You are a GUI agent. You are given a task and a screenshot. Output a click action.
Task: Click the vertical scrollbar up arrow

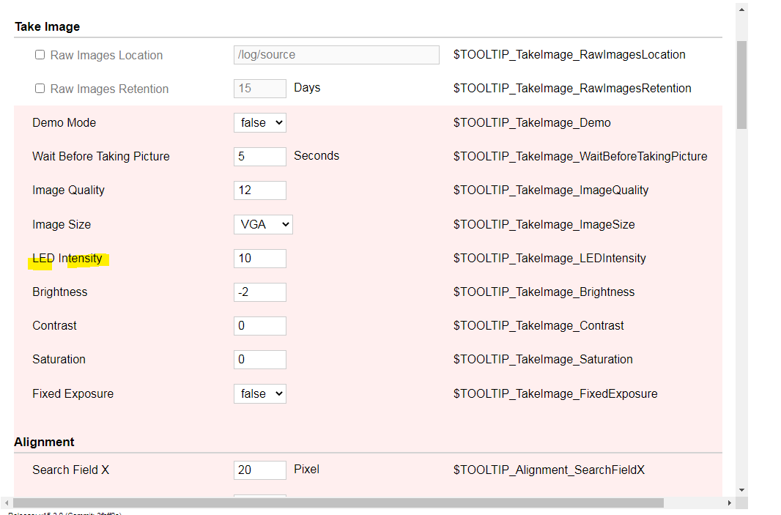coord(741,10)
